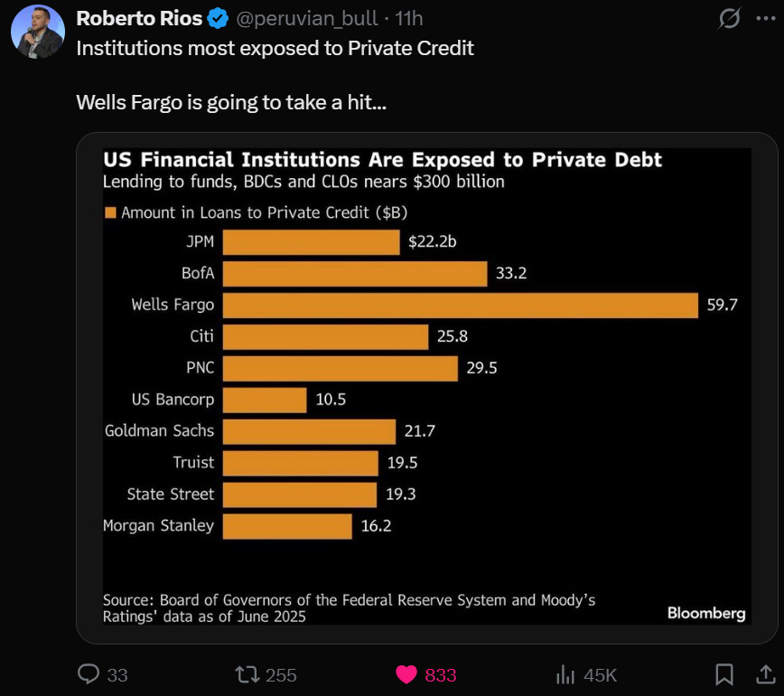The image size is (784, 696).
Task: Open the three-dots more menu
Action: click(766, 18)
